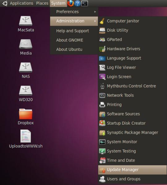
Task: Launch Update Manager
Action: 132,170
